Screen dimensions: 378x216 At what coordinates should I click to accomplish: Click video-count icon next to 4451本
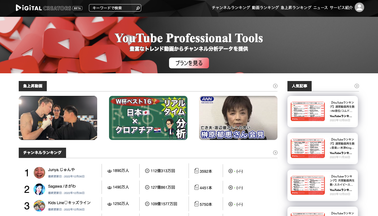click(196, 187)
